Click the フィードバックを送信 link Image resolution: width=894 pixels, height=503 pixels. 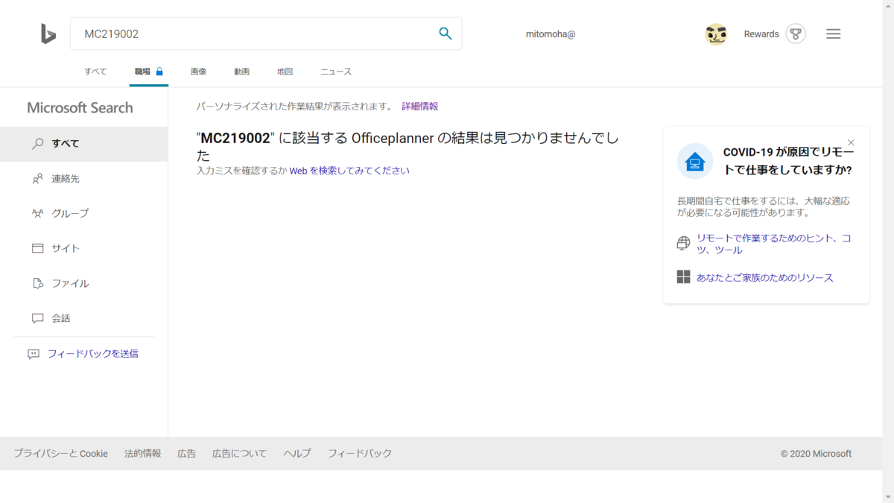coord(93,354)
